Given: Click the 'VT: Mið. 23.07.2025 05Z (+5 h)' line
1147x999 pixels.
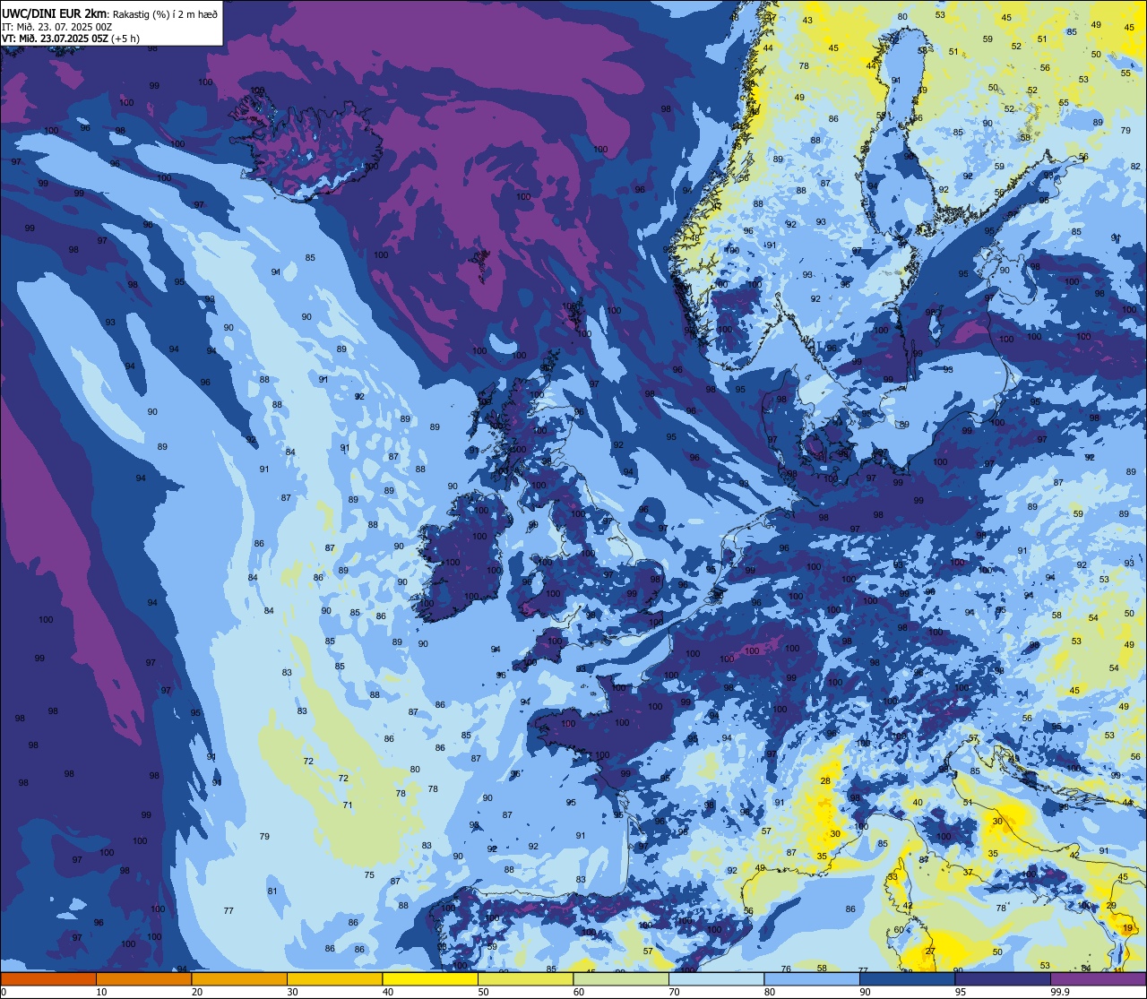Looking at the screenshot, I should click(x=72, y=39).
